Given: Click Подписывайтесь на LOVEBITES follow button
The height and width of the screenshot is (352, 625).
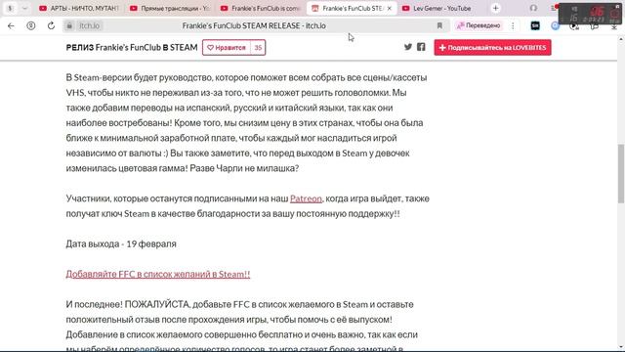Looking at the screenshot, I should pyautogui.click(x=492, y=48).
